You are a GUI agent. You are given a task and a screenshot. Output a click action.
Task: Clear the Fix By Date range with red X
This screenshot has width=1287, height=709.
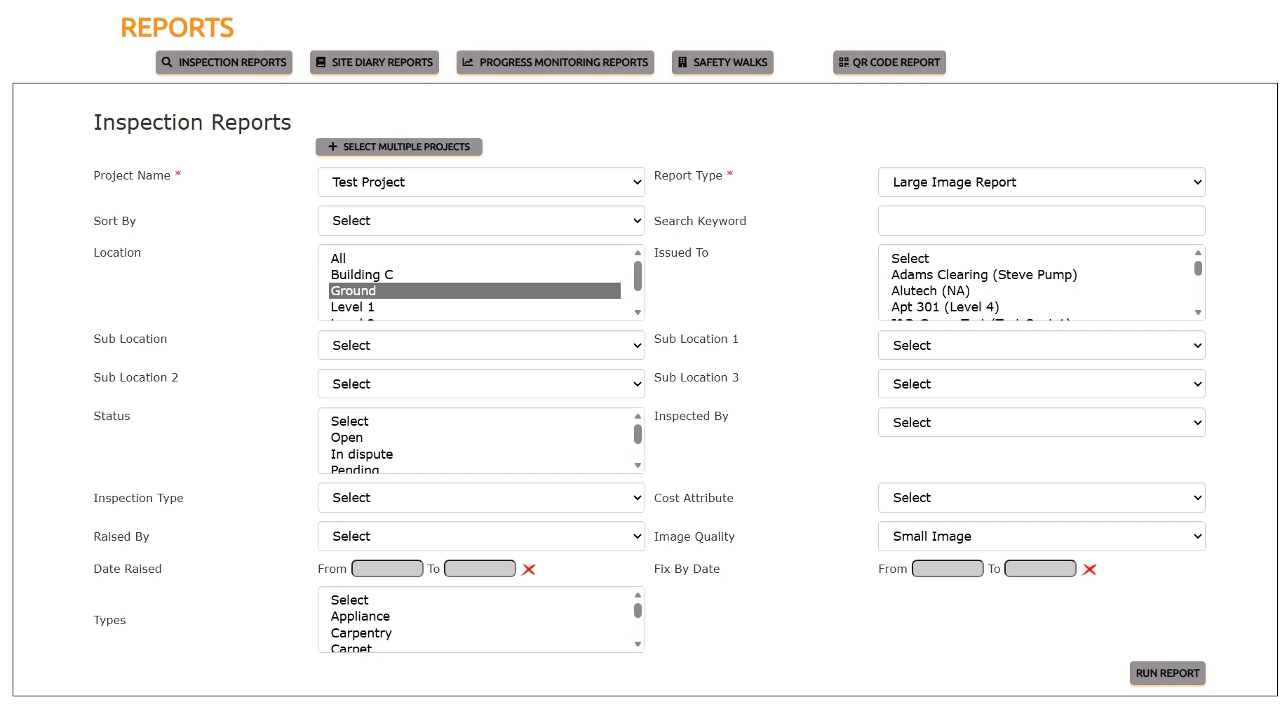(1089, 569)
